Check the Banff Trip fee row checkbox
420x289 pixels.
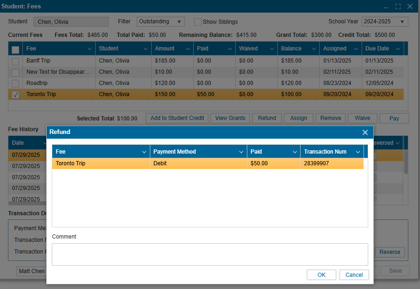(x=15, y=61)
